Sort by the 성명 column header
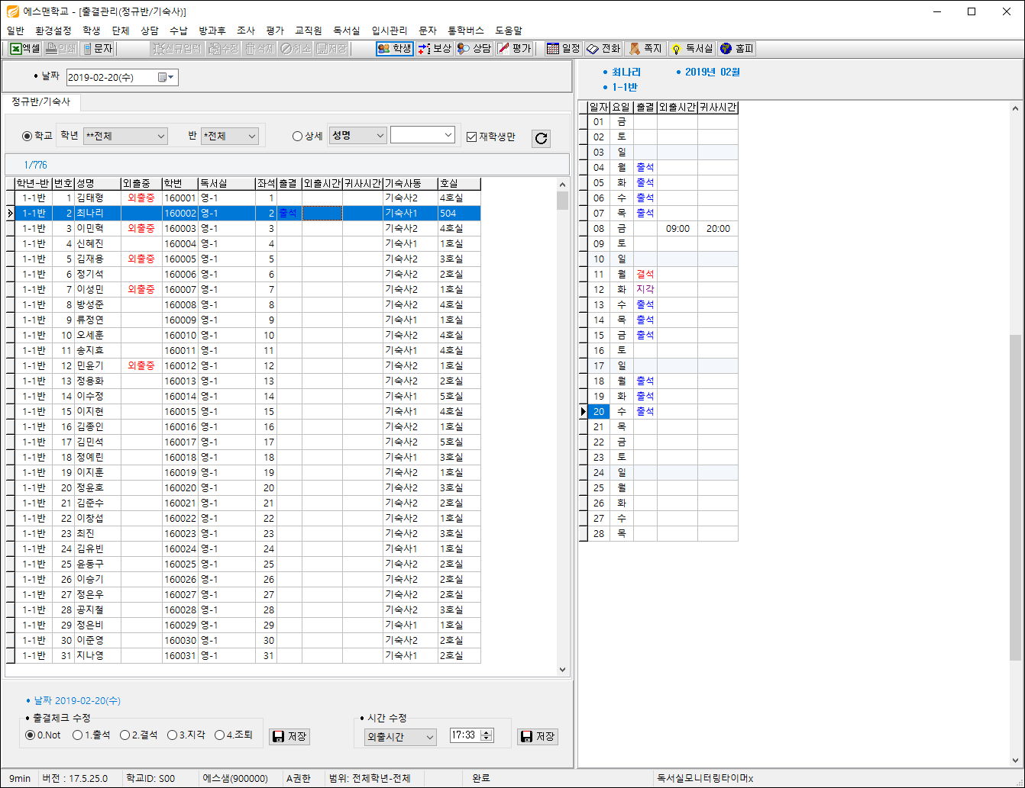Viewport: 1025px width, 788px height. click(x=98, y=184)
